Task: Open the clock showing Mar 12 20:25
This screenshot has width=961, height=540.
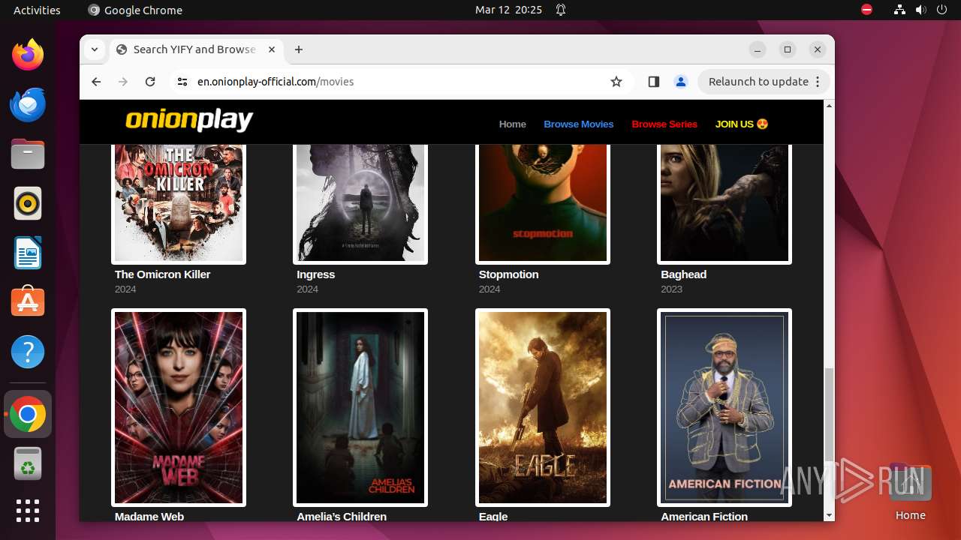Action: click(508, 10)
